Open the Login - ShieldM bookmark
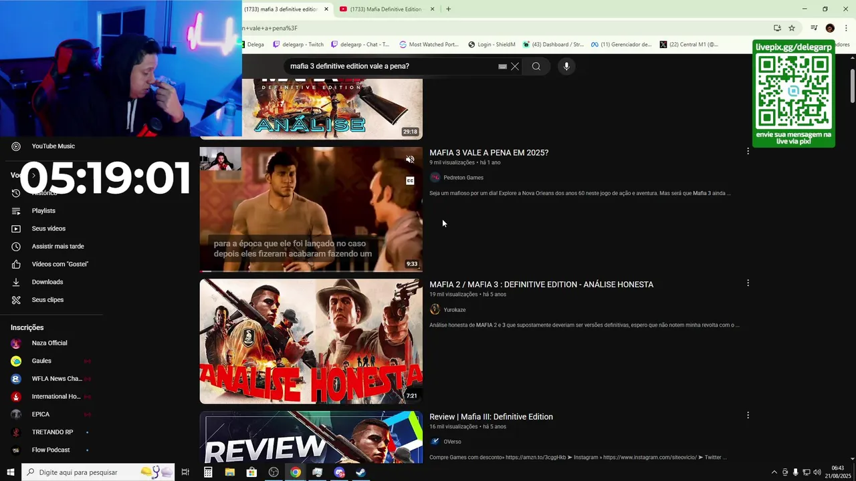The width and height of the screenshot is (856, 481). [x=492, y=45]
